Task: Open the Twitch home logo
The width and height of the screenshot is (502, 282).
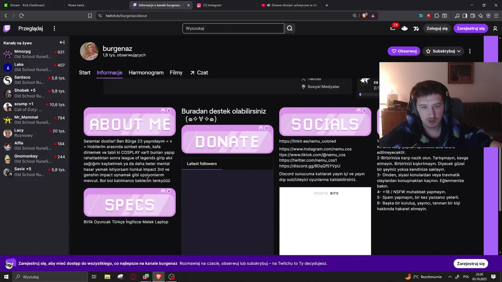Action: click(x=7, y=28)
